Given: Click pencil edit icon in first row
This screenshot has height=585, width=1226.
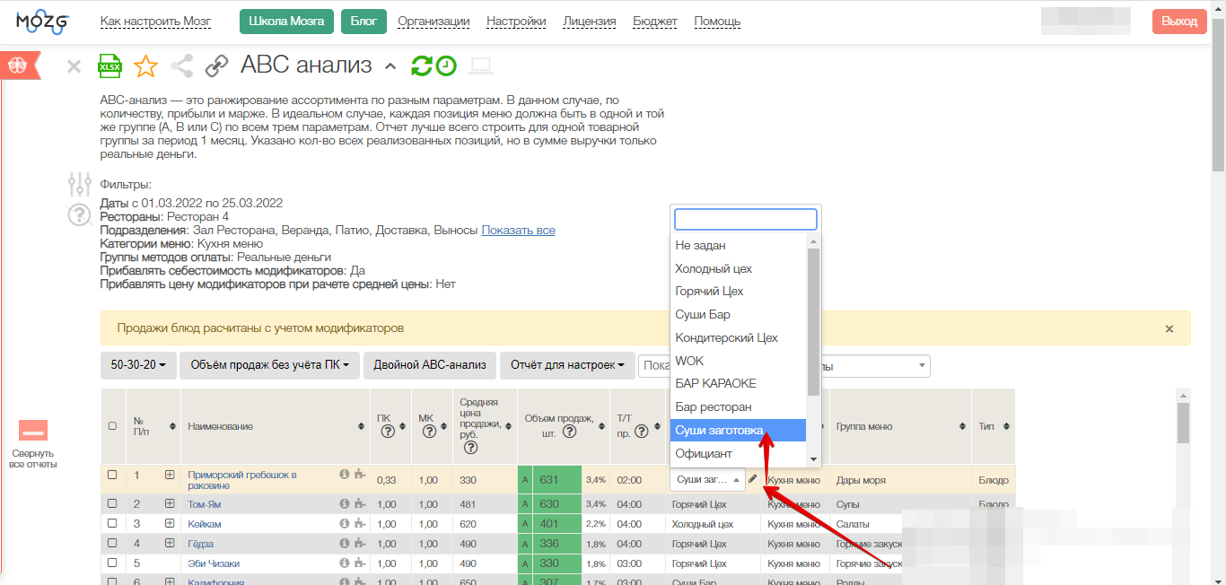Looking at the screenshot, I should (x=753, y=479).
